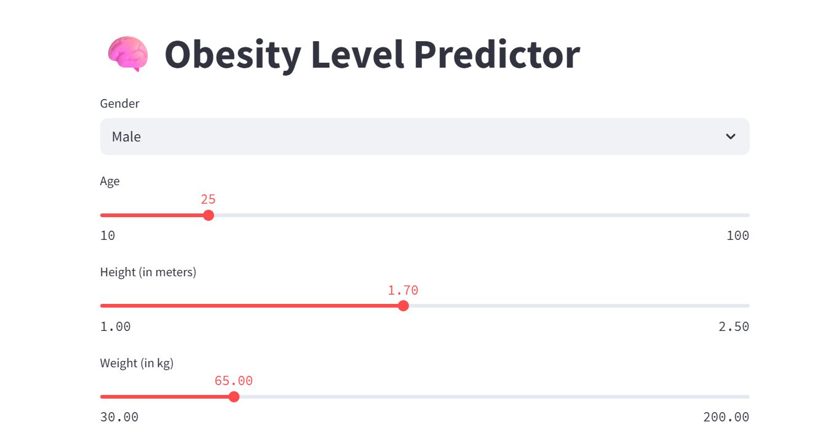Expand the Gender dropdown chevron arrow
Screen dimensions: 823x438
point(730,137)
